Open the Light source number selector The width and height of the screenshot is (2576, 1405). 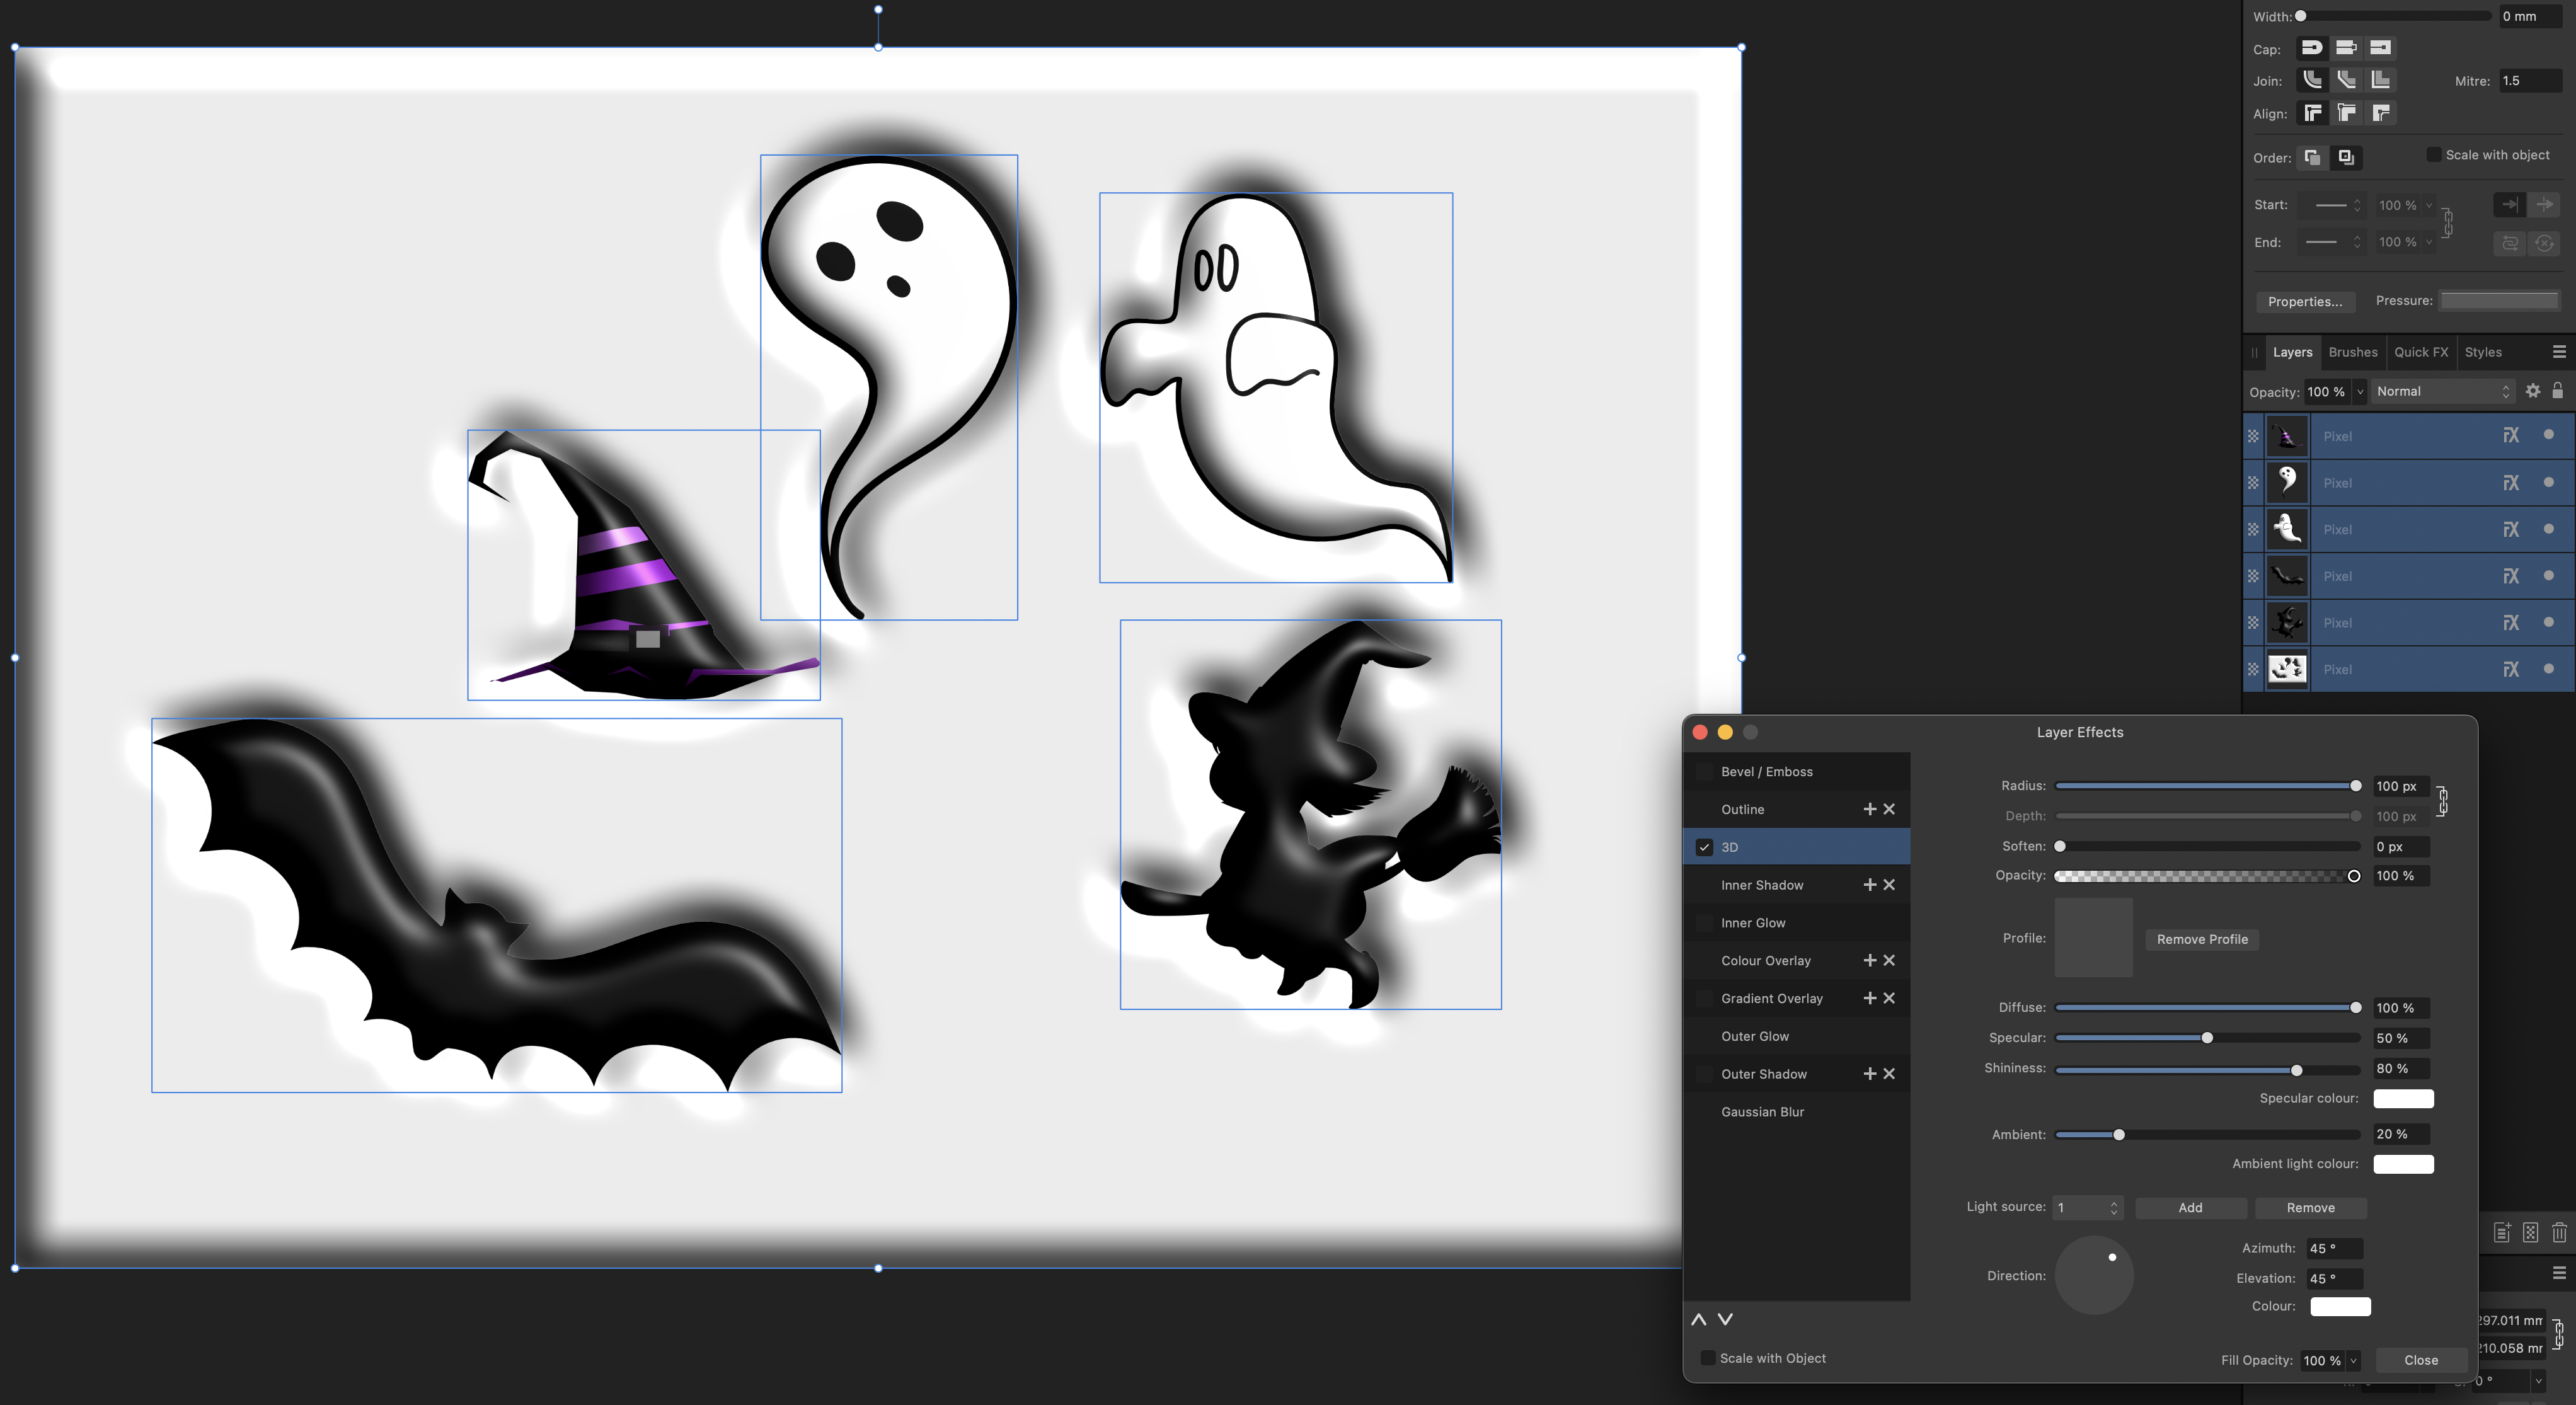[2088, 1208]
